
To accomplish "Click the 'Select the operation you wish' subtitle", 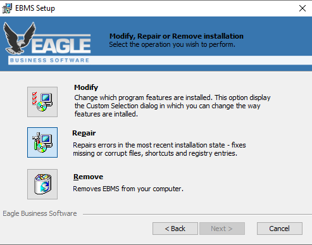I will click(172, 44).
